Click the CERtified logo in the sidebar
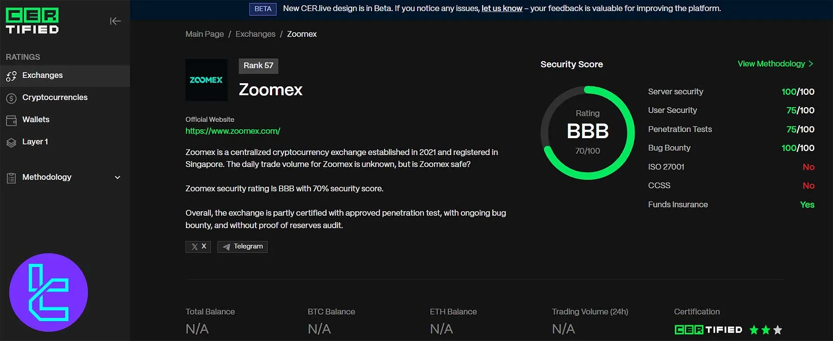Screen dimensions: 833x341 tap(32, 21)
